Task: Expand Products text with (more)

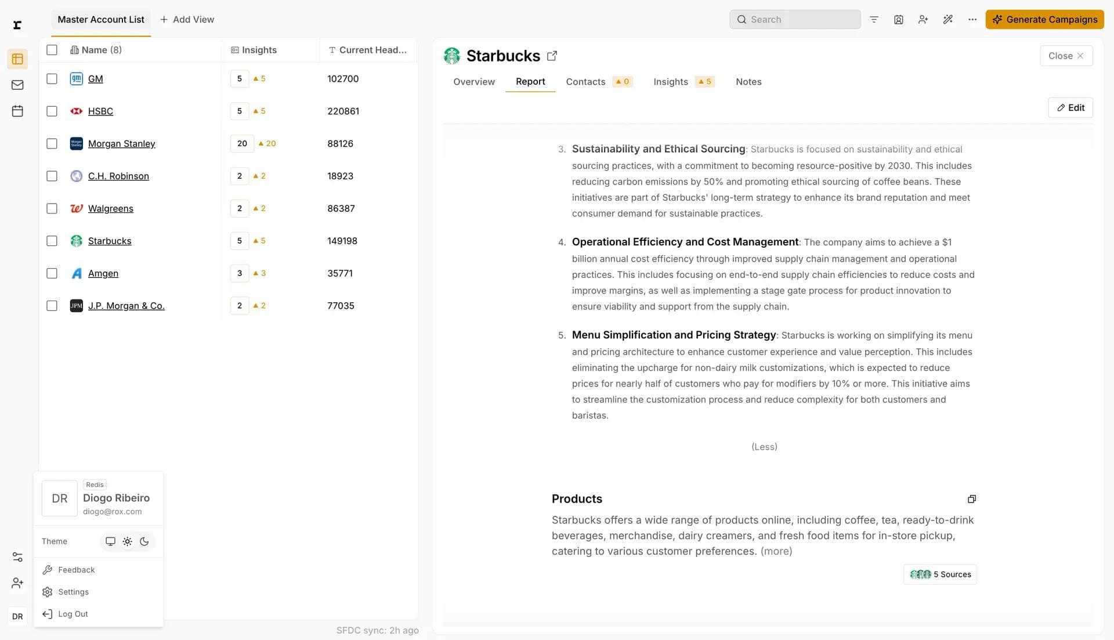Action: pyautogui.click(x=776, y=551)
